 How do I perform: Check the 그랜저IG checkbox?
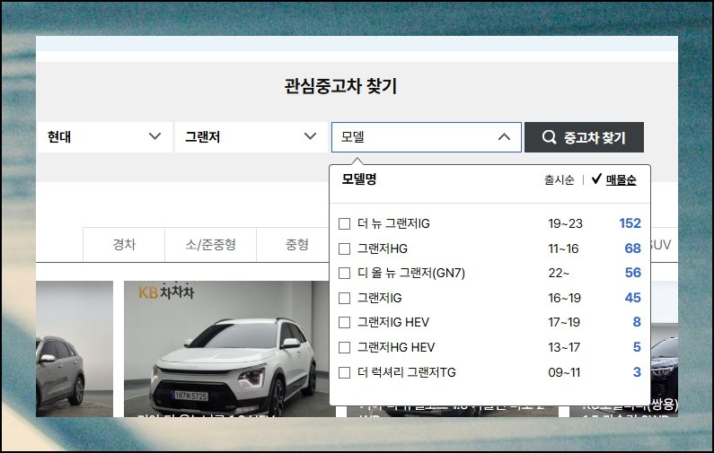(345, 298)
